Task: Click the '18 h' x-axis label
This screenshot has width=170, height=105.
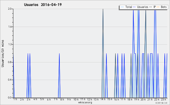Action: point(130,99)
